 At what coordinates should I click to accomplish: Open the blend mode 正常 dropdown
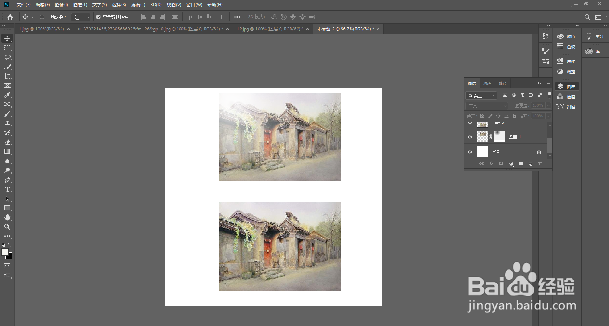(487, 106)
